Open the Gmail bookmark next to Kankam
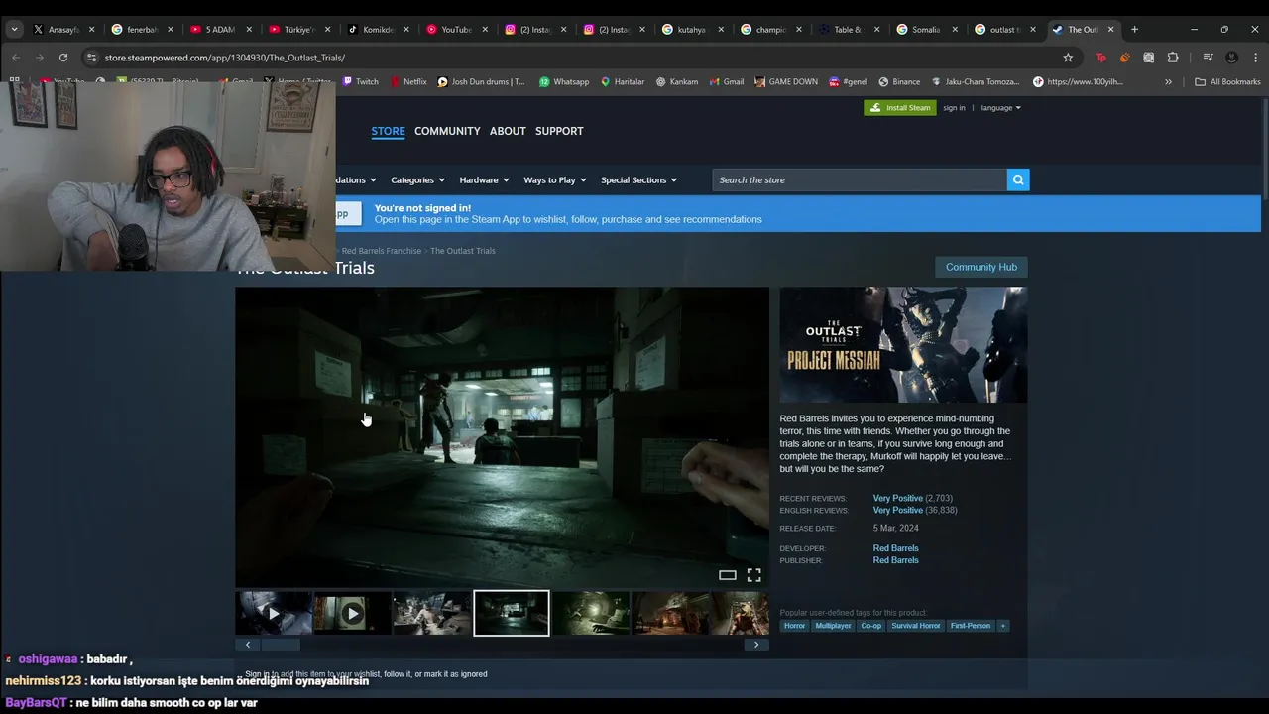 point(726,82)
